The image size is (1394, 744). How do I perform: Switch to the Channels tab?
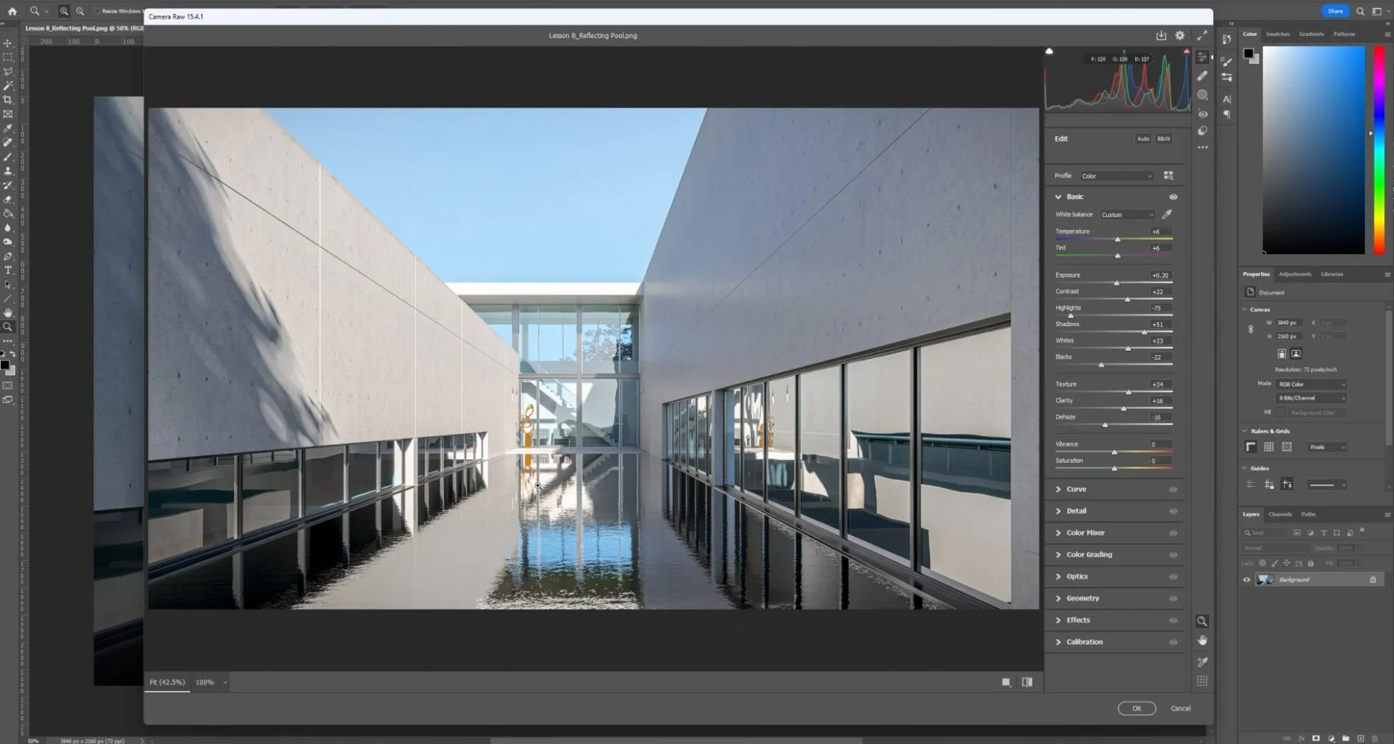coord(1280,514)
